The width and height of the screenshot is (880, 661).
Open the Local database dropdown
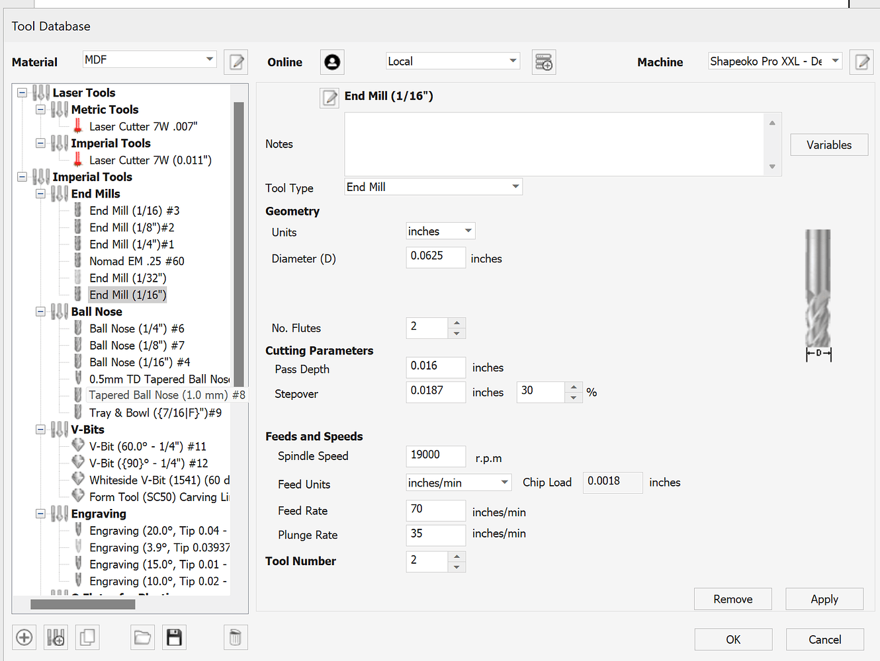click(453, 61)
